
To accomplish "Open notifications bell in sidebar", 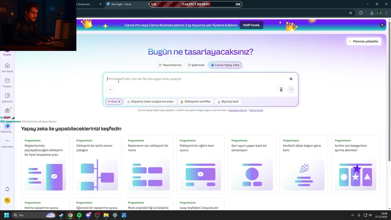I will click(7, 189).
